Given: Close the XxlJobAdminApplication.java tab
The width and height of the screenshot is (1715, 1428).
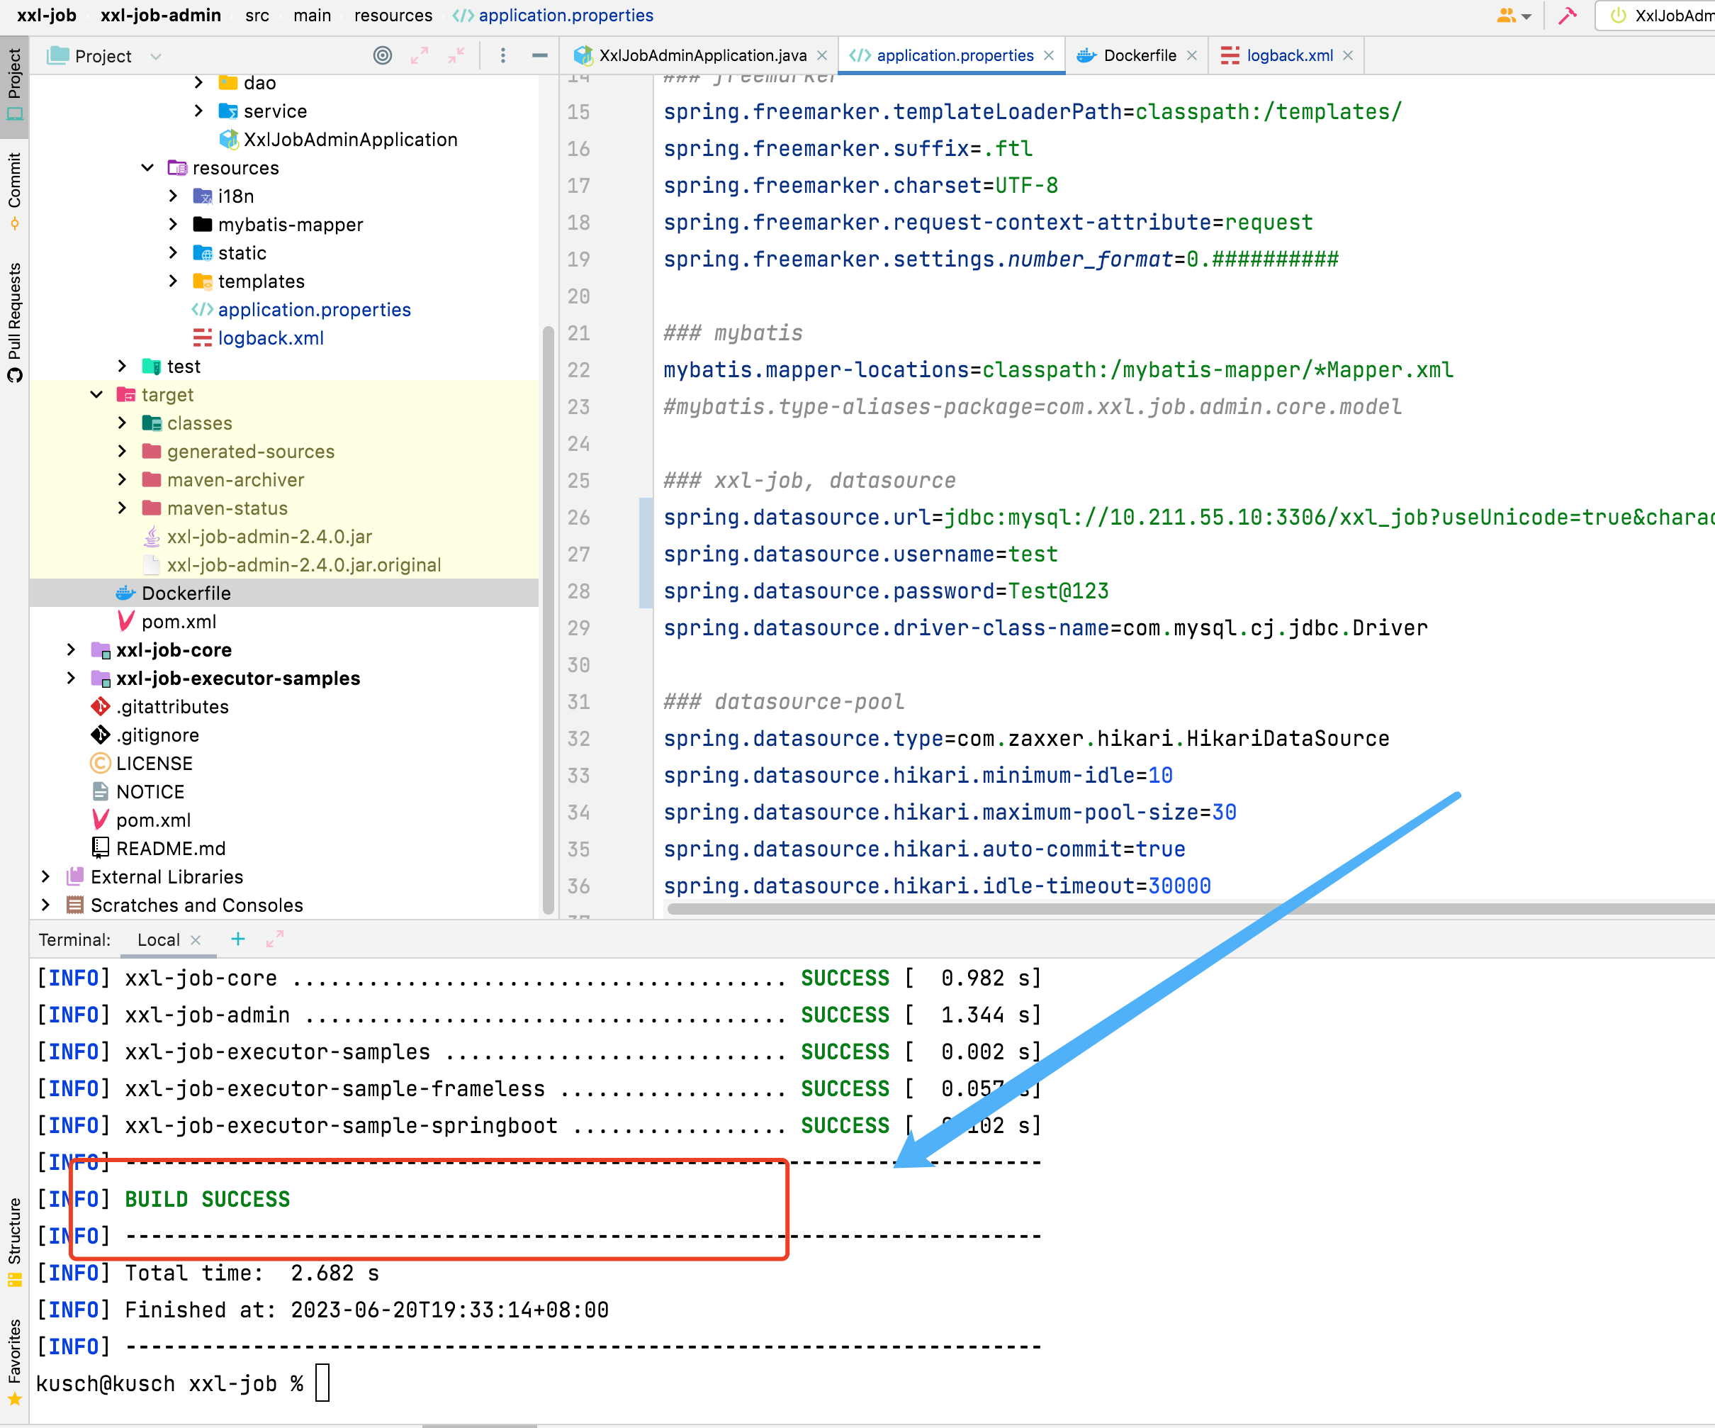Looking at the screenshot, I should (x=822, y=55).
